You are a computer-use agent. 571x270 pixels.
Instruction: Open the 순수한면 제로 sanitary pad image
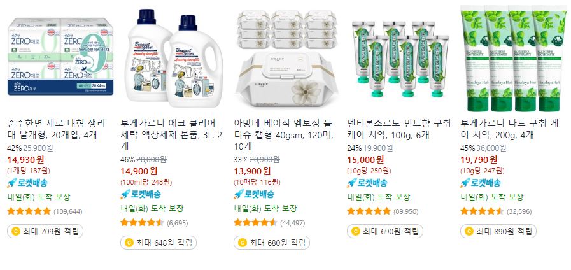(60, 57)
